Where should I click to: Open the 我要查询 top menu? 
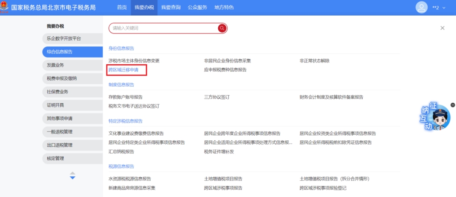[171, 8]
